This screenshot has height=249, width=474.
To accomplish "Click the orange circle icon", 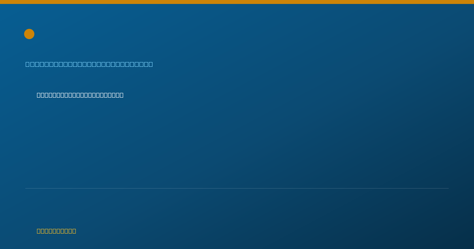I will coord(29,34).
